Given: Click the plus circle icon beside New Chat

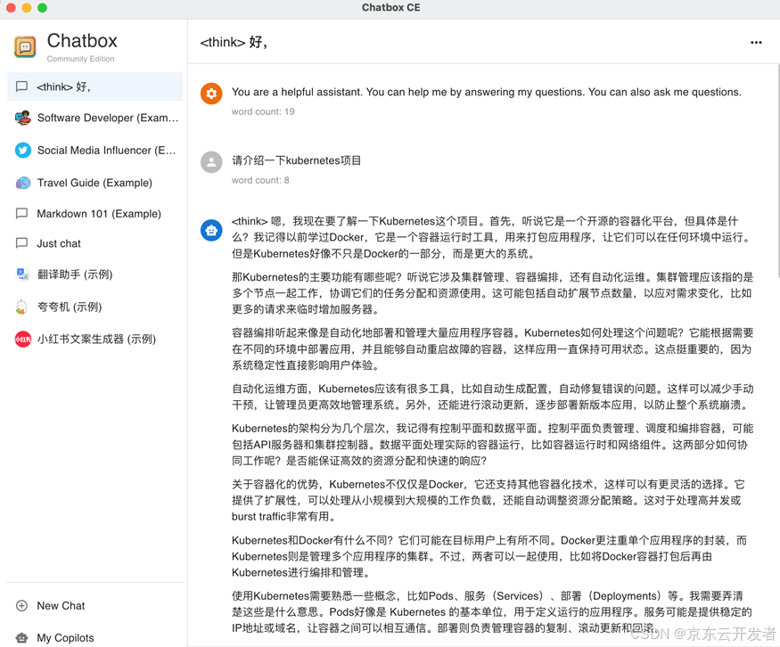Looking at the screenshot, I should (22, 606).
